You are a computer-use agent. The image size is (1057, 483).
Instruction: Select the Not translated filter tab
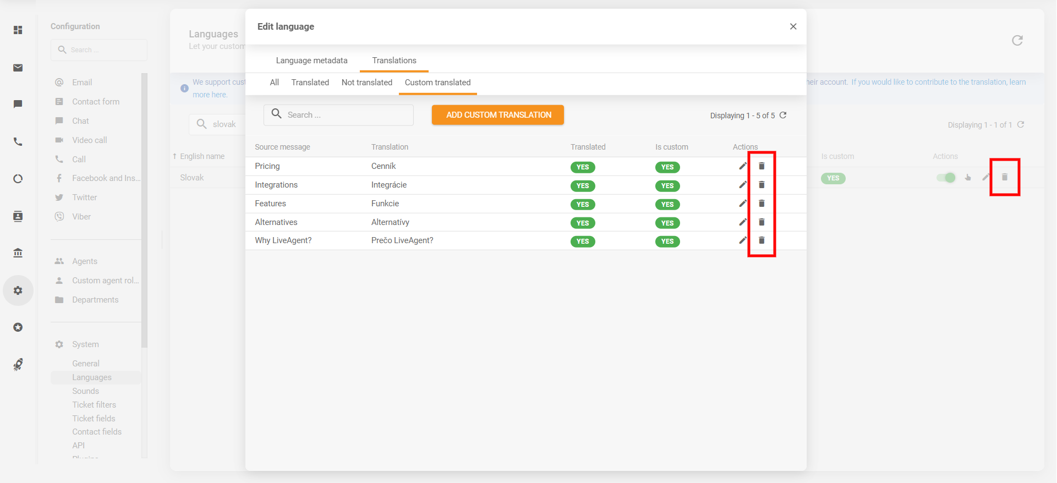click(x=366, y=83)
